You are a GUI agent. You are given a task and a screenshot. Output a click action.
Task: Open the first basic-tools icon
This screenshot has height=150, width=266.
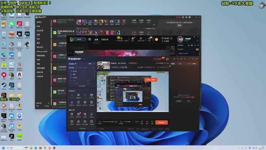pyautogui.click(x=72, y=114)
